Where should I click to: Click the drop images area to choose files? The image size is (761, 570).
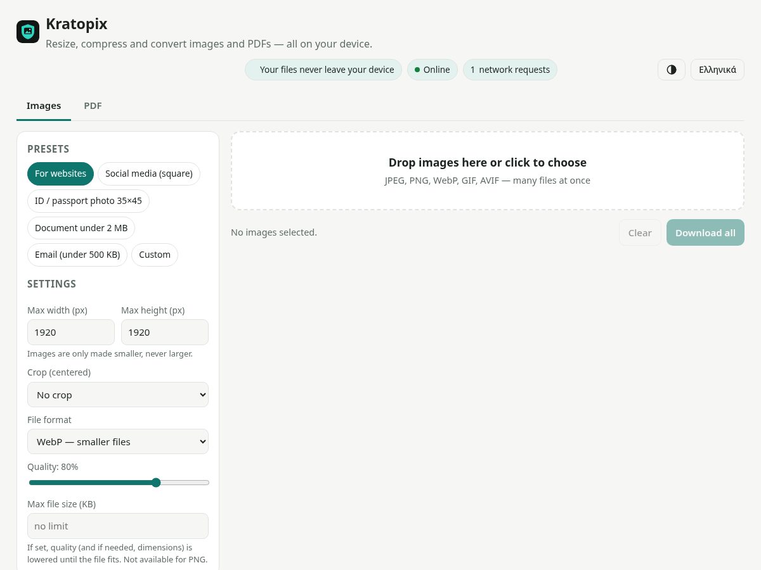coord(488,171)
